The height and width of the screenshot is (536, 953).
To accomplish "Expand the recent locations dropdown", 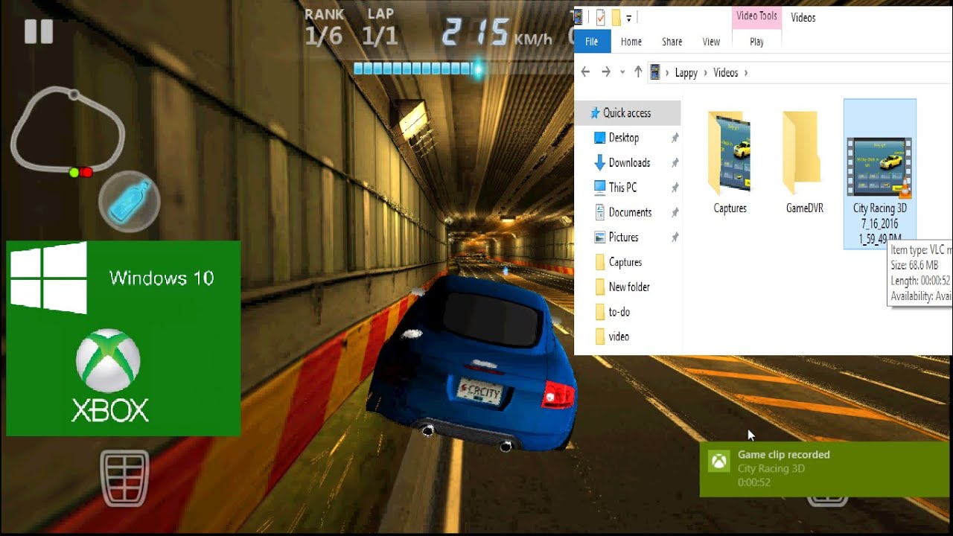I will [622, 72].
